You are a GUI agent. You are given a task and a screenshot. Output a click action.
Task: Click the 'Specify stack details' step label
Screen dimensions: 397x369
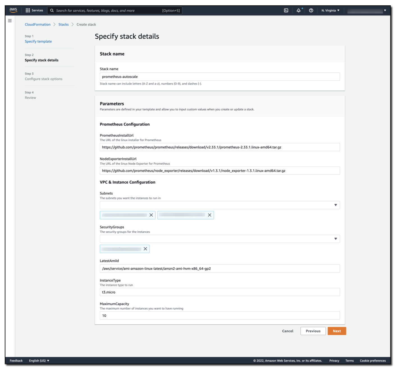42,60
